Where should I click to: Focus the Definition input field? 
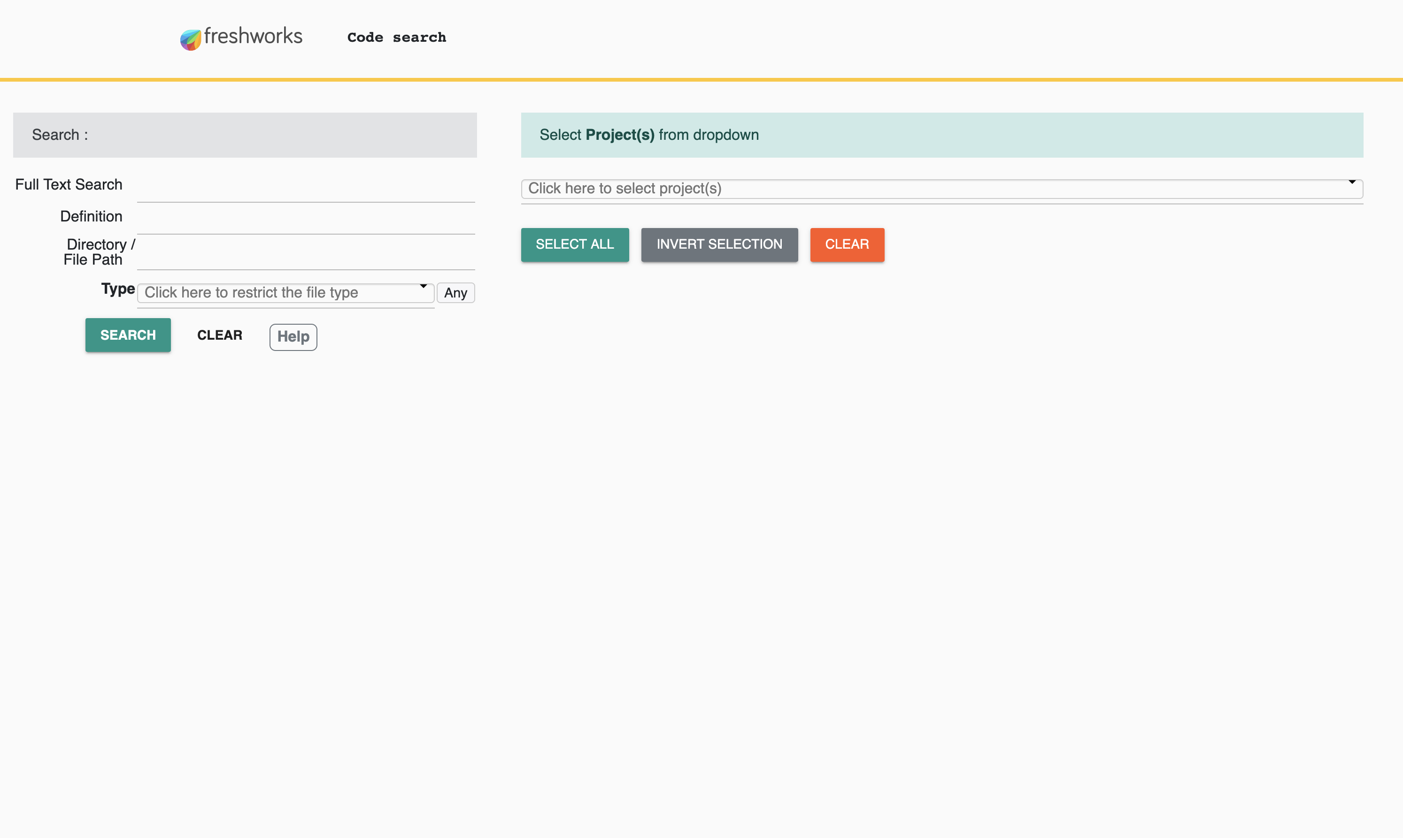[x=306, y=221]
